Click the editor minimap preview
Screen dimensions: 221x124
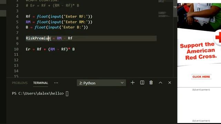click(164, 14)
